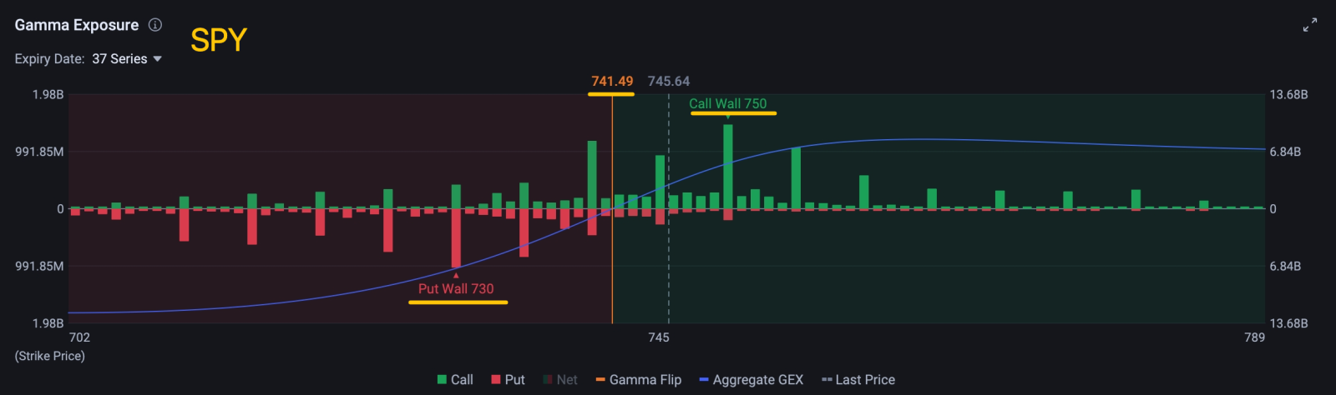The image size is (1336, 395).
Task: Click the Call Wall 750 label
Action: pyautogui.click(x=727, y=104)
